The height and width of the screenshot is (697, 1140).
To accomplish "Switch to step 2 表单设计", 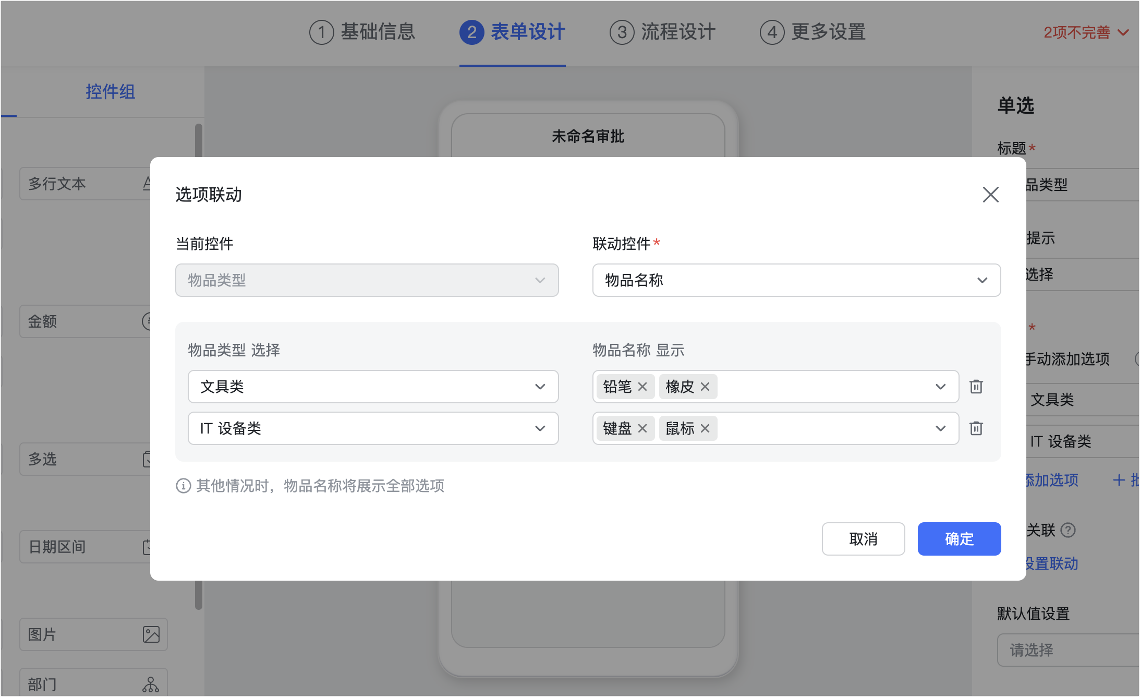I will [512, 32].
